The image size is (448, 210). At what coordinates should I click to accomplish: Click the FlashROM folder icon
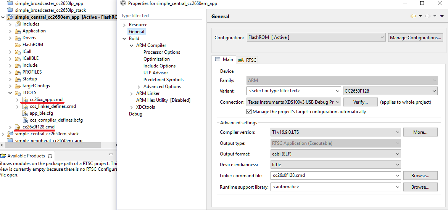[18, 45]
